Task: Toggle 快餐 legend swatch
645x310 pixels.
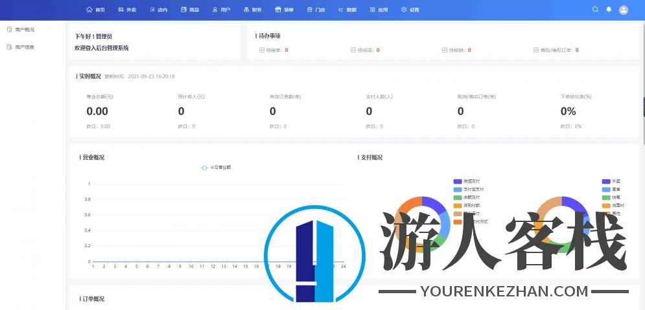Action: click(x=606, y=197)
